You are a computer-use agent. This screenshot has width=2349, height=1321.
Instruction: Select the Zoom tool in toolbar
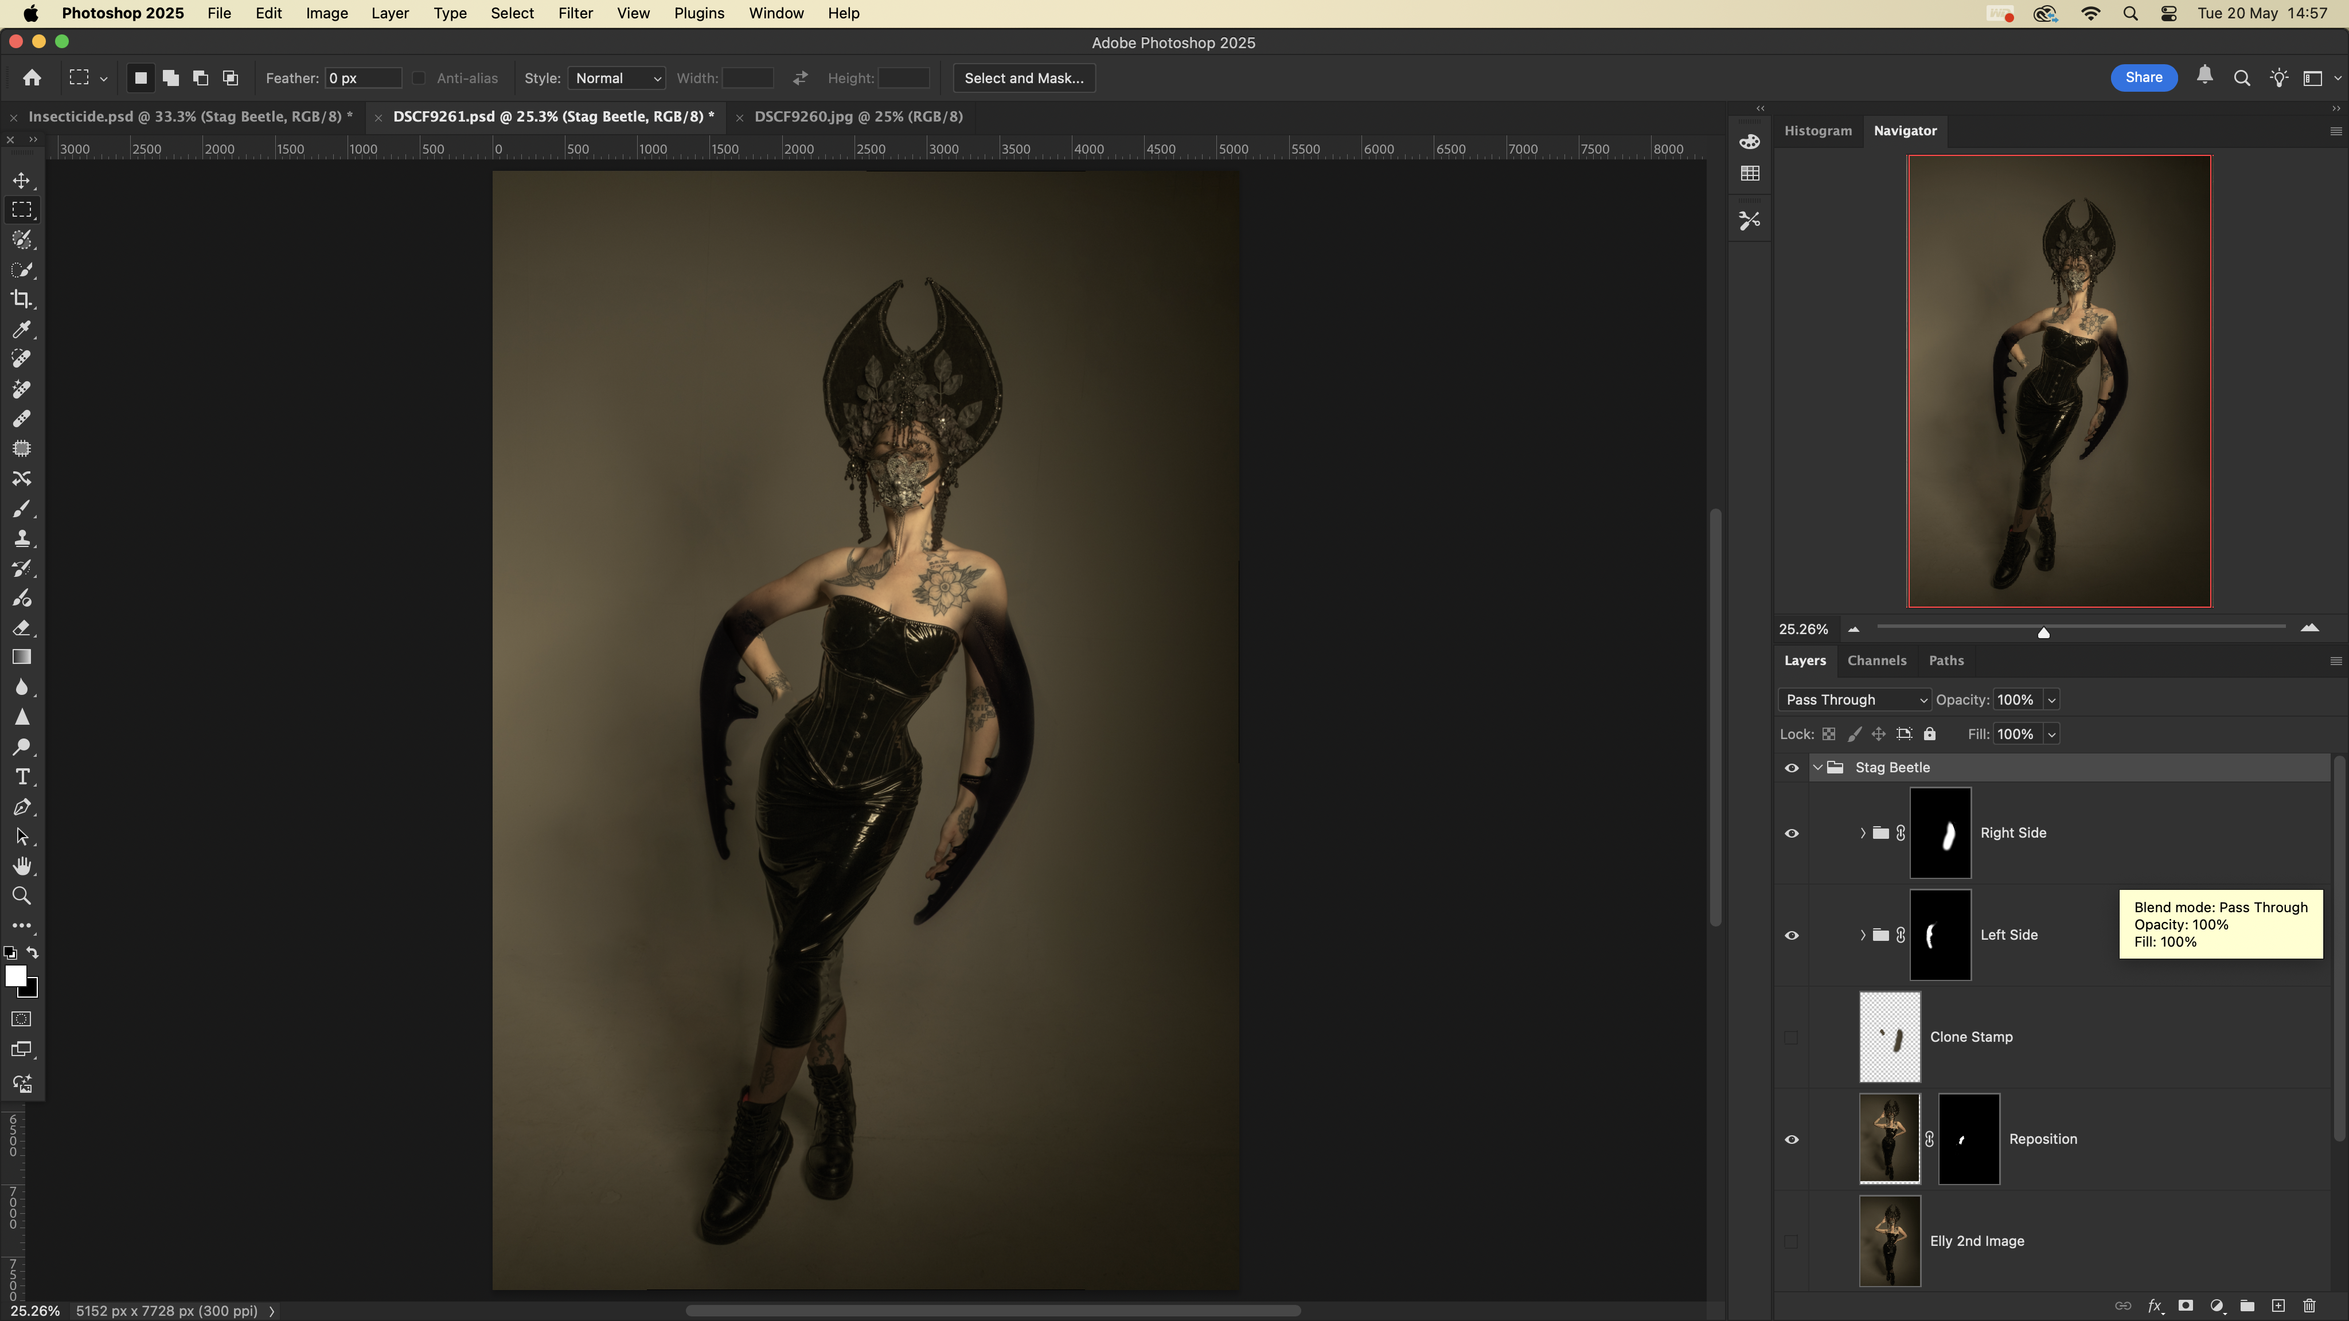tap(22, 896)
